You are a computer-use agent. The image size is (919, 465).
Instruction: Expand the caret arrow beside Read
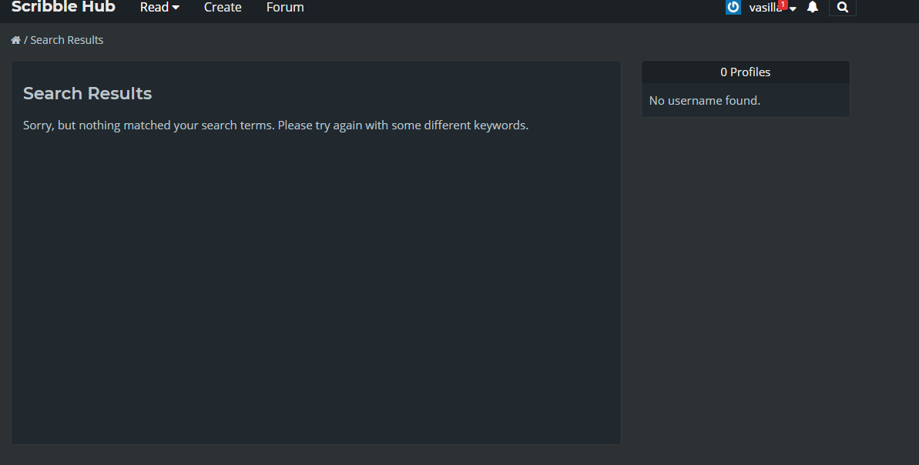(x=176, y=8)
